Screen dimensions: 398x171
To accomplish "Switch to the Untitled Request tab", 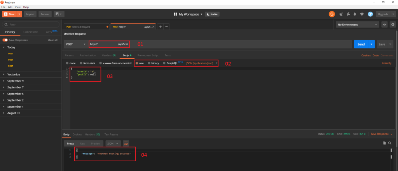I will [87, 27].
